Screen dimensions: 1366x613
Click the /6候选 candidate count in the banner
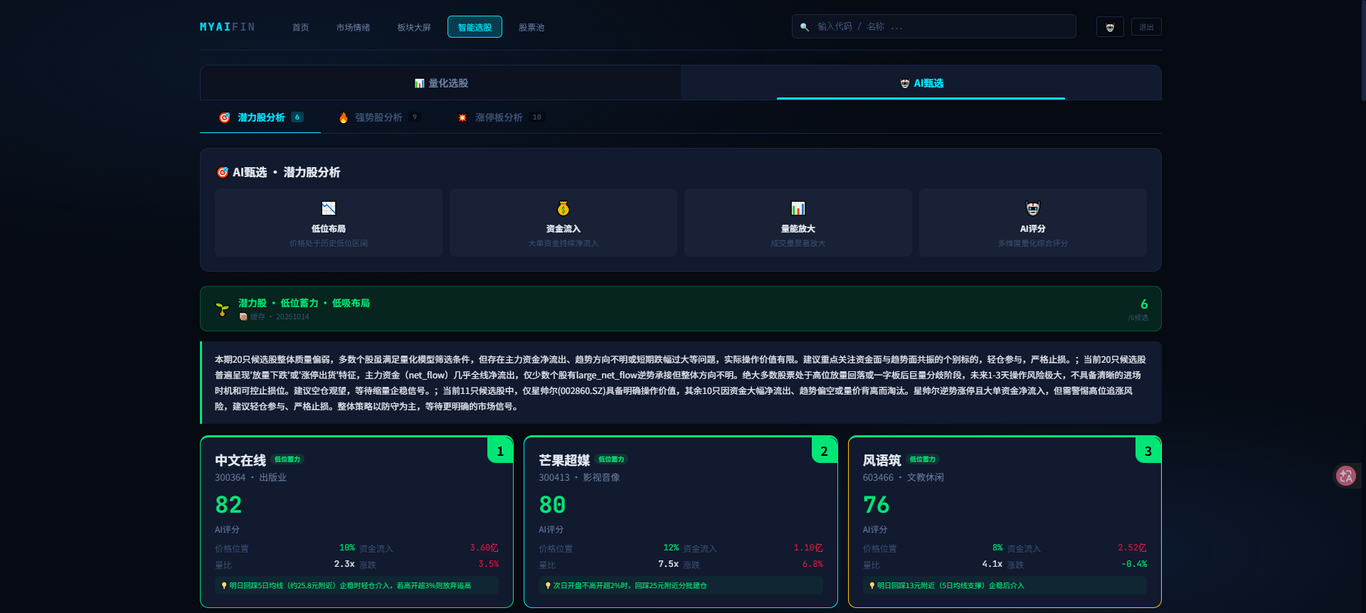(1138, 318)
